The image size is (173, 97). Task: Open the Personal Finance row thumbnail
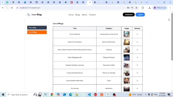[x=126, y=57]
